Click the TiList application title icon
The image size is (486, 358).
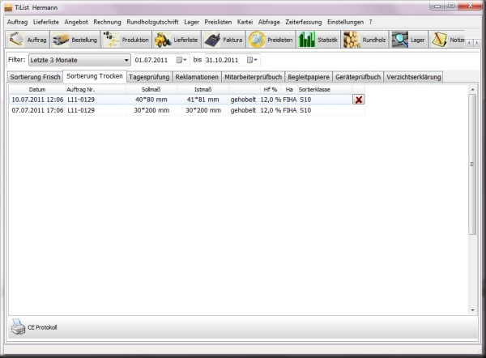point(8,7)
